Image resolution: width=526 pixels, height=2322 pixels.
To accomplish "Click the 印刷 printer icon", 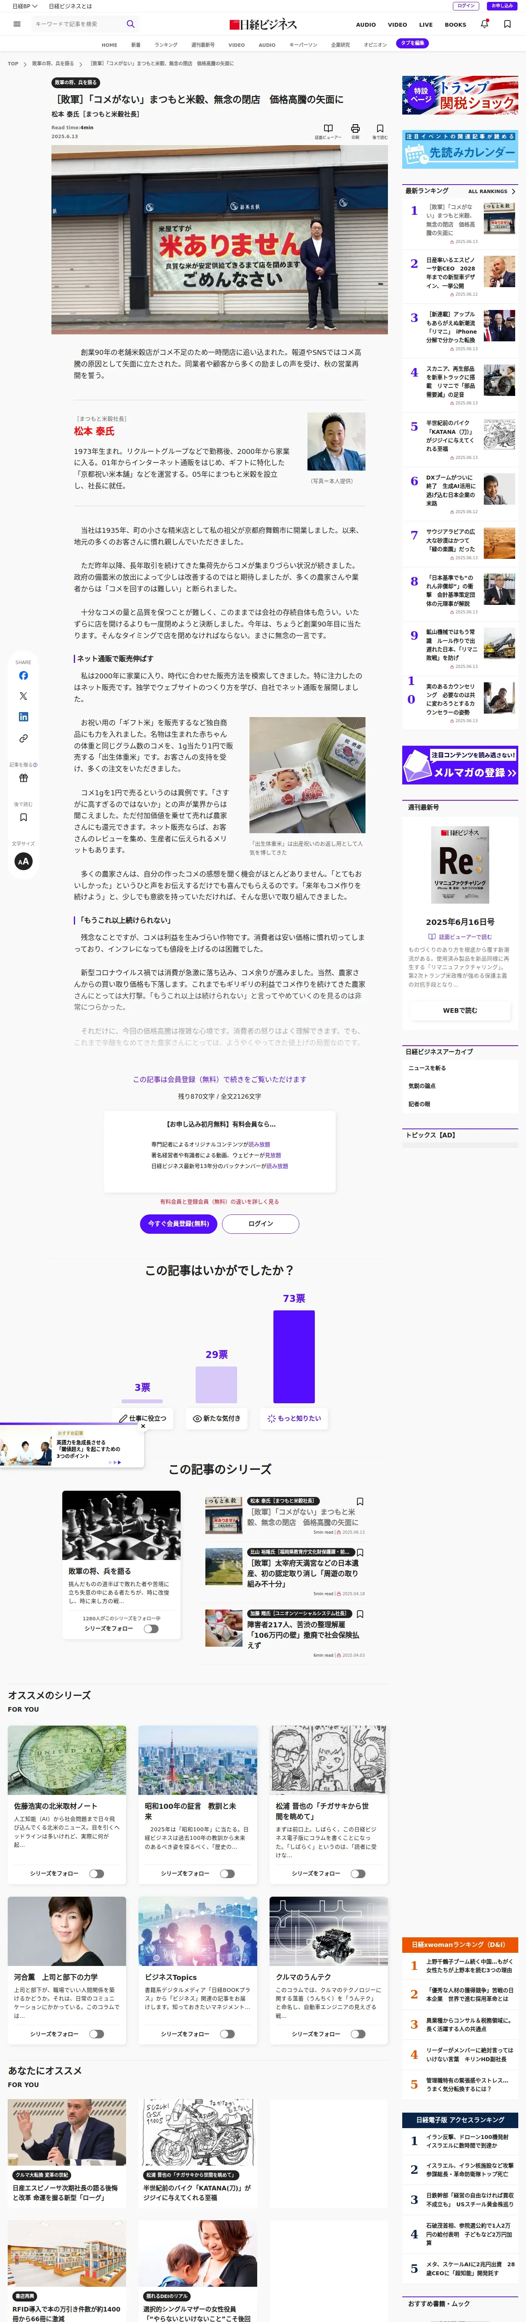I will [x=355, y=129].
